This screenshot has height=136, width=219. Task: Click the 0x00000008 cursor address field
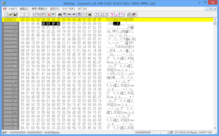tap(144, 133)
